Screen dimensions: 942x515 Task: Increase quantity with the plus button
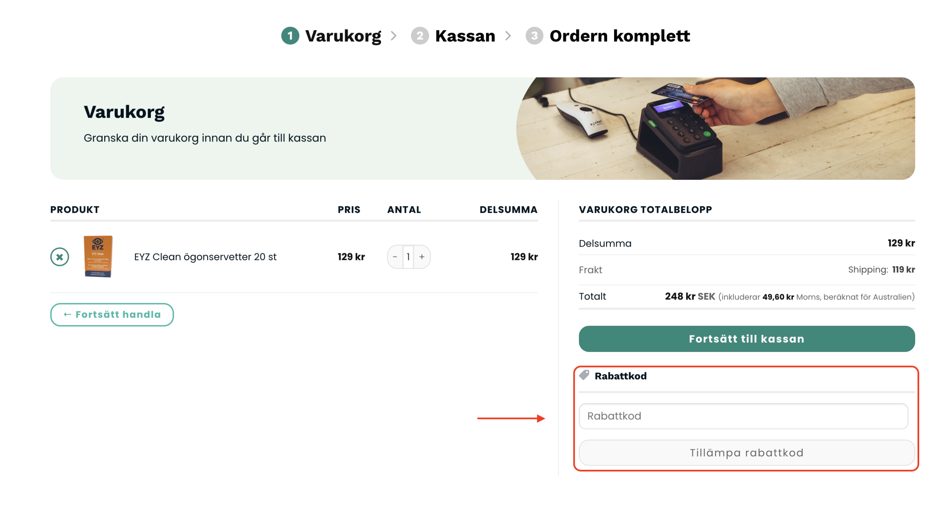tap(422, 257)
